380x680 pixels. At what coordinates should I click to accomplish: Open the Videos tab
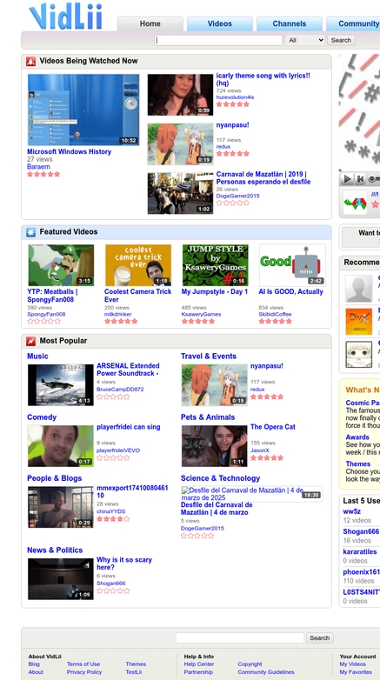pos(220,23)
